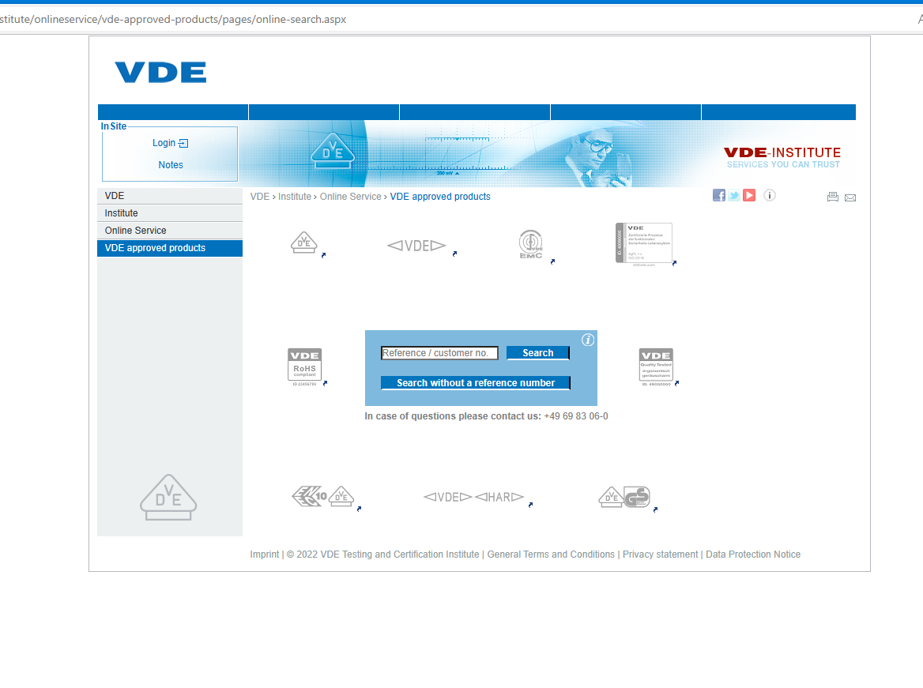Click the Search button

pos(538,352)
